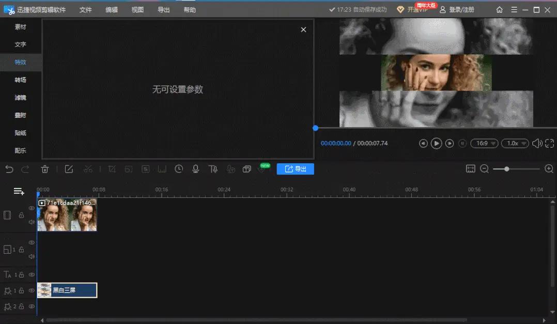
Task: Click the clock duration adjustment icon
Action: pos(178,168)
